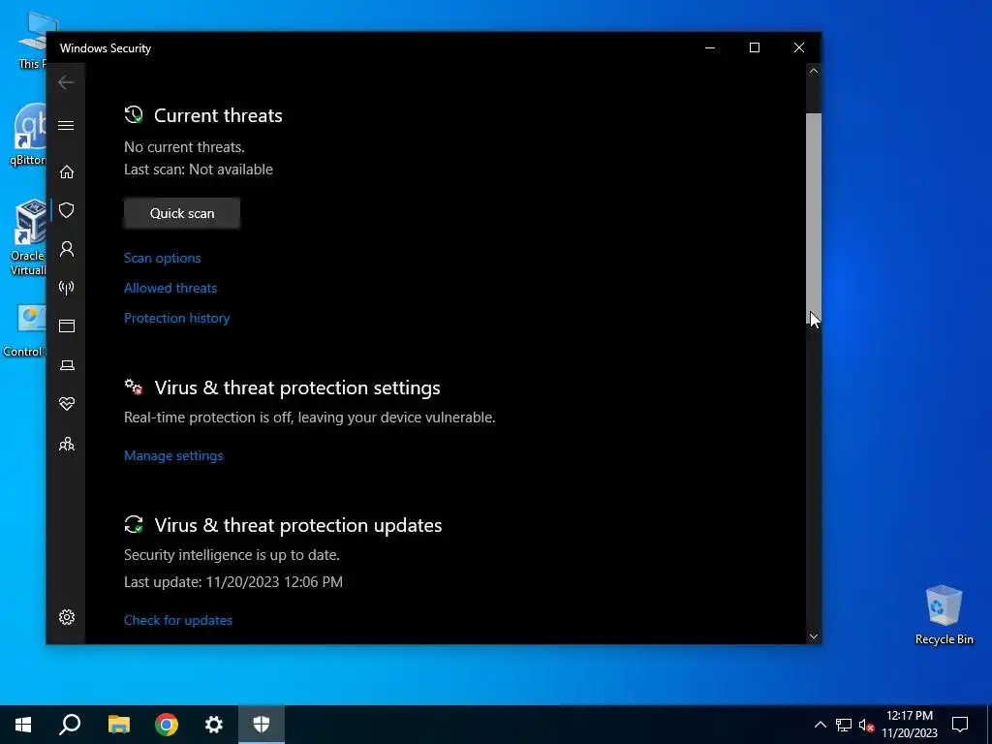The image size is (992, 744).
Task: Click 'Last update: 11/20/2023 12:06 PM' text
Action: 233,582
